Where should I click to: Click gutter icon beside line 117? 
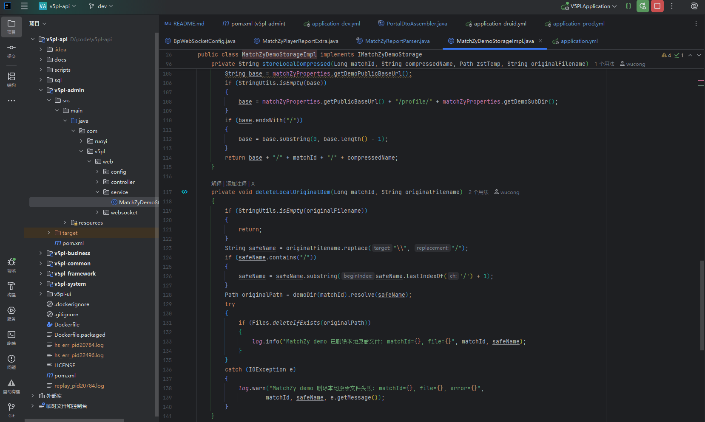185,192
